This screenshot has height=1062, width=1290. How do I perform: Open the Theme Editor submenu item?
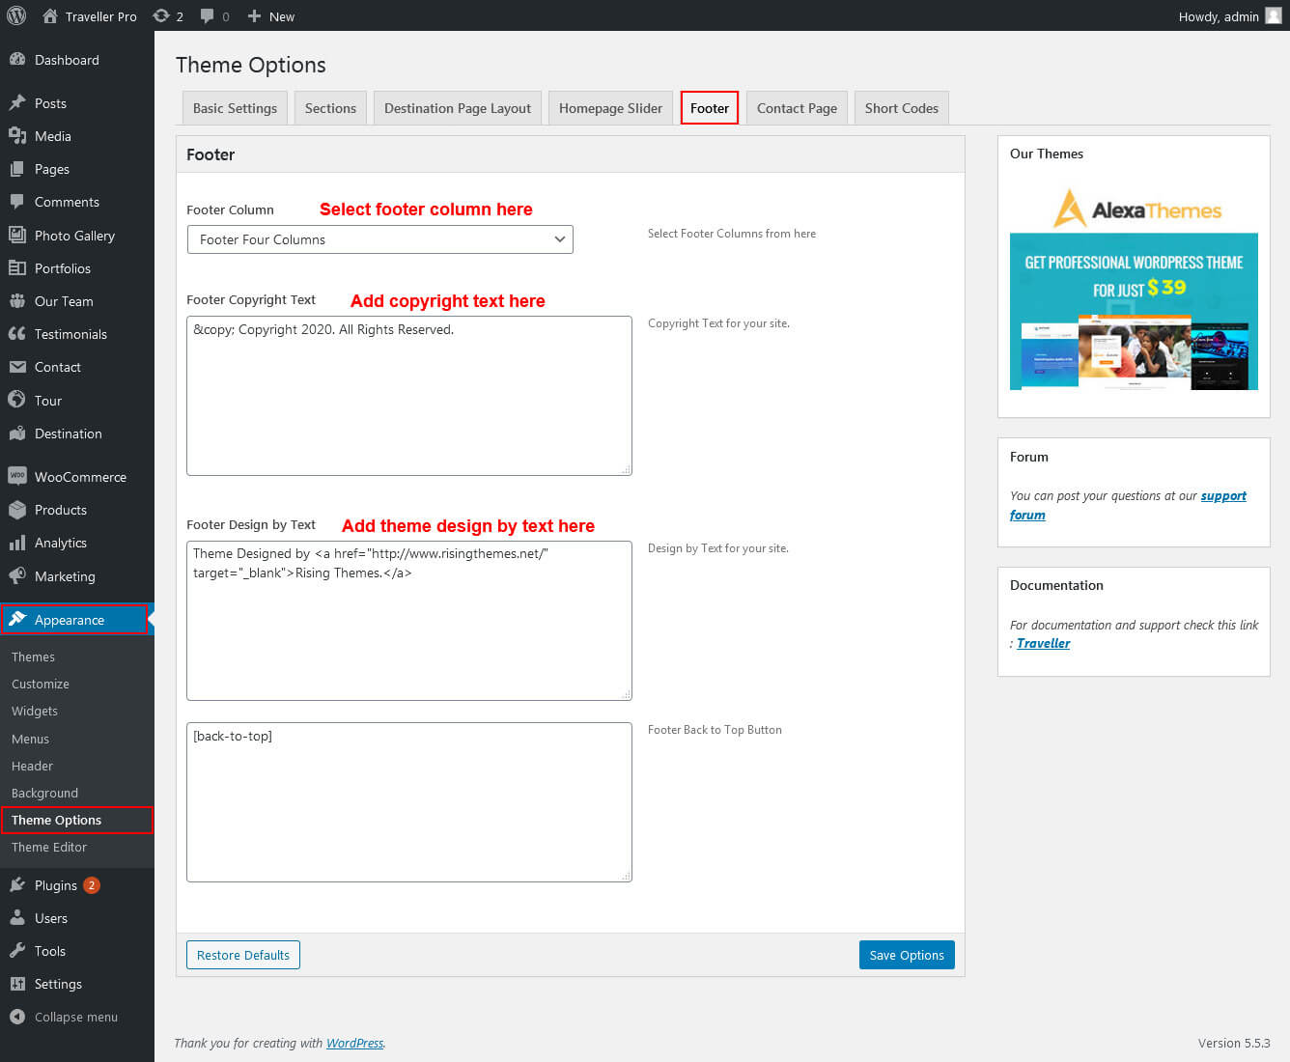coord(49,847)
